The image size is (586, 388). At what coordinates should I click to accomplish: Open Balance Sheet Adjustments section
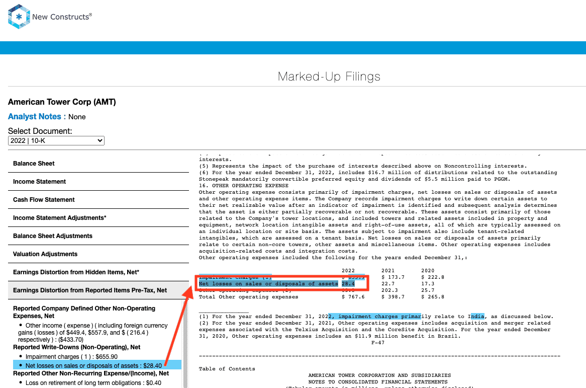[x=99, y=236]
